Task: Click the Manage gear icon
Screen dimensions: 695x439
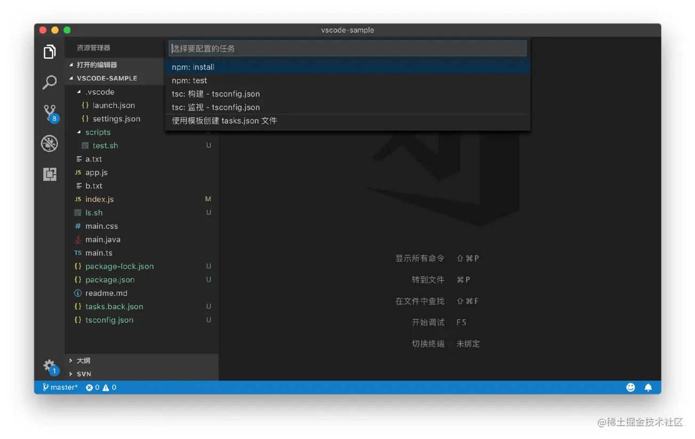Action: tap(50, 366)
